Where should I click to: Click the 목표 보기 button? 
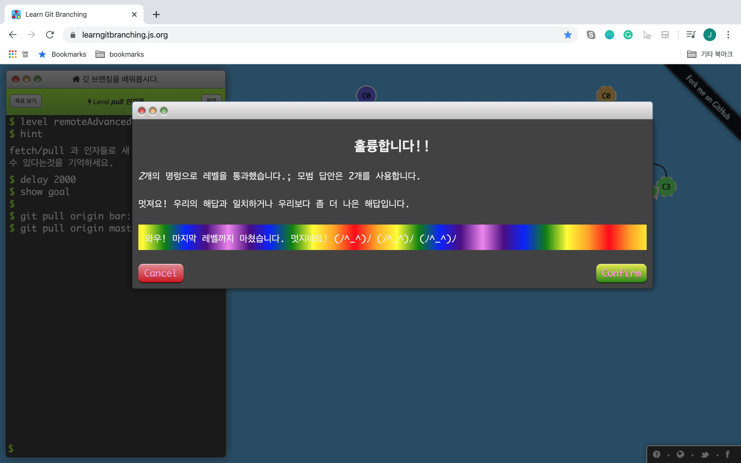26,101
